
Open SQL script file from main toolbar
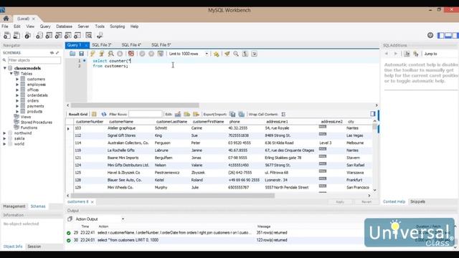(16, 35)
